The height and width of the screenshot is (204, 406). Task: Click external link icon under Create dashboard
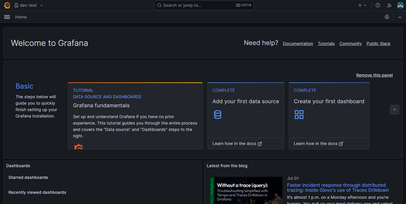(341, 144)
